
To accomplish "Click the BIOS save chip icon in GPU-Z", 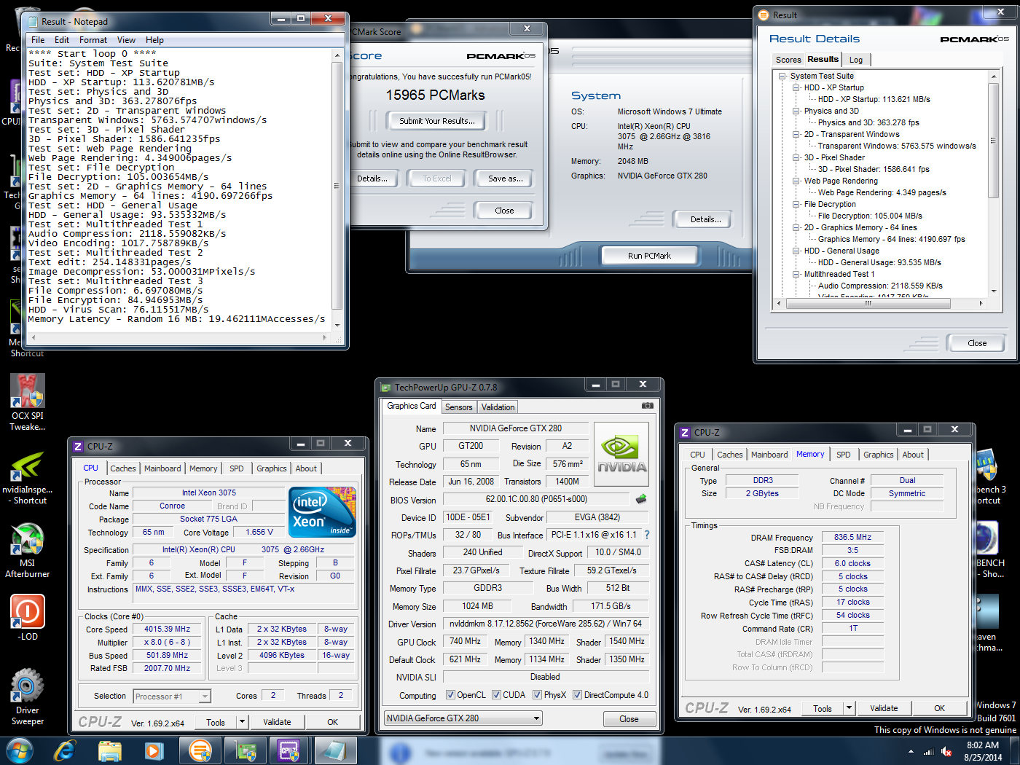I will 641,499.
